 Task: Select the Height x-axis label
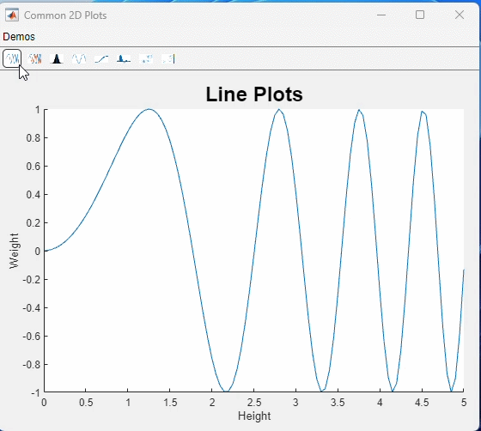[x=254, y=416]
